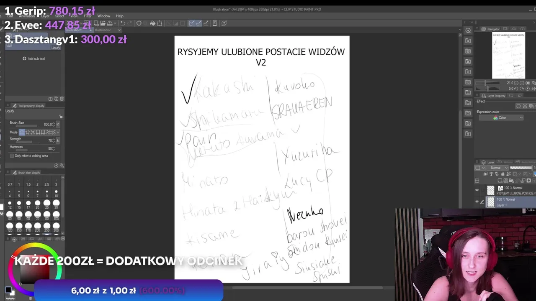Open the layer blending mode Normal dropdown
The image size is (536, 301).
tap(497, 168)
